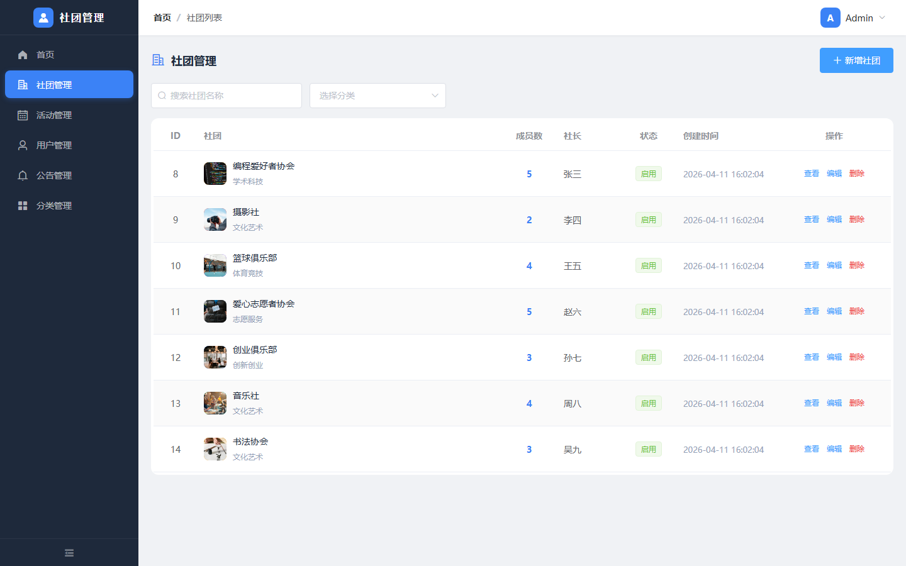Click 删除 for 音乐社
This screenshot has height=566, width=906.
pos(857,403)
